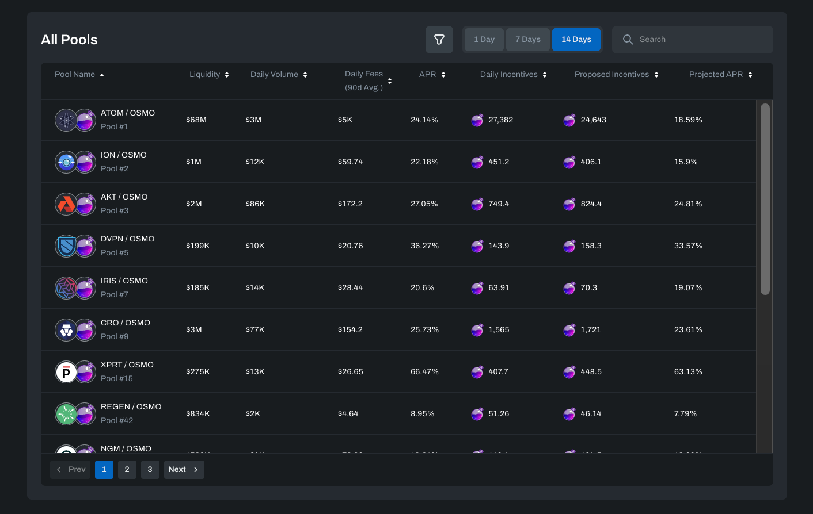813x514 pixels.
Task: Click the $3M liquidity of CRO / OSMO
Action: (x=194, y=330)
